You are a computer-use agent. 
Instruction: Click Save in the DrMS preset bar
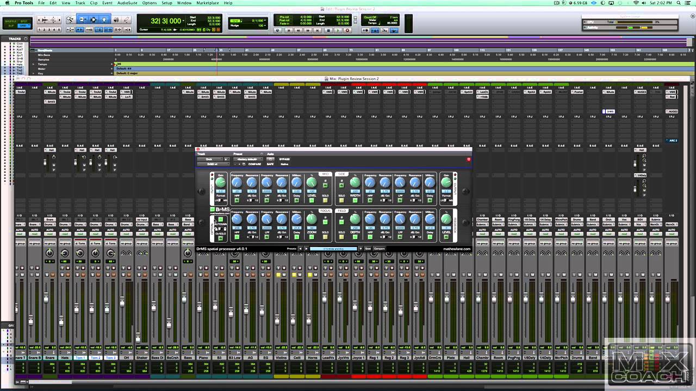[x=368, y=249]
